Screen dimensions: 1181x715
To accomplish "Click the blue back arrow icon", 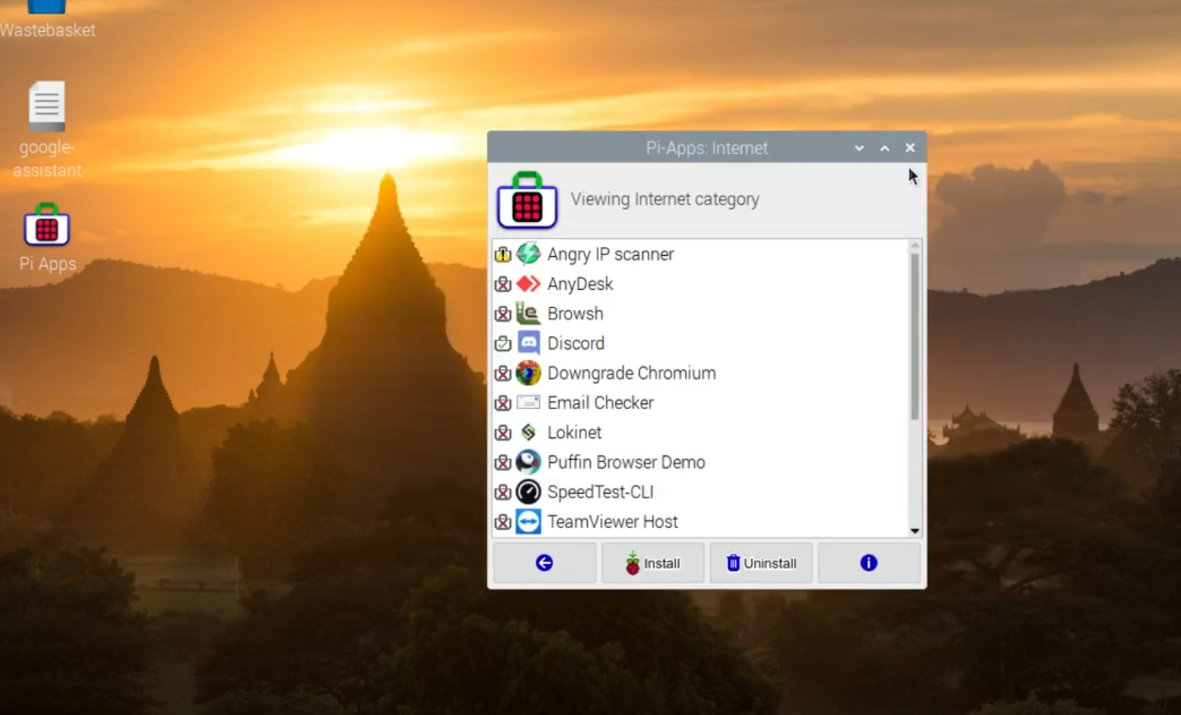I will [544, 562].
